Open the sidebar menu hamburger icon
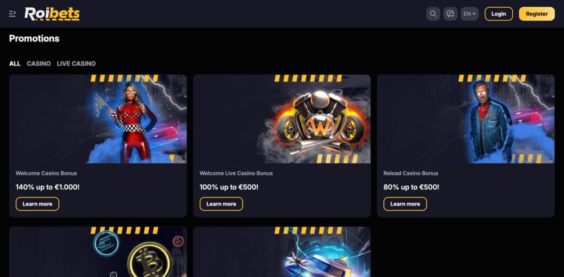 click(12, 14)
